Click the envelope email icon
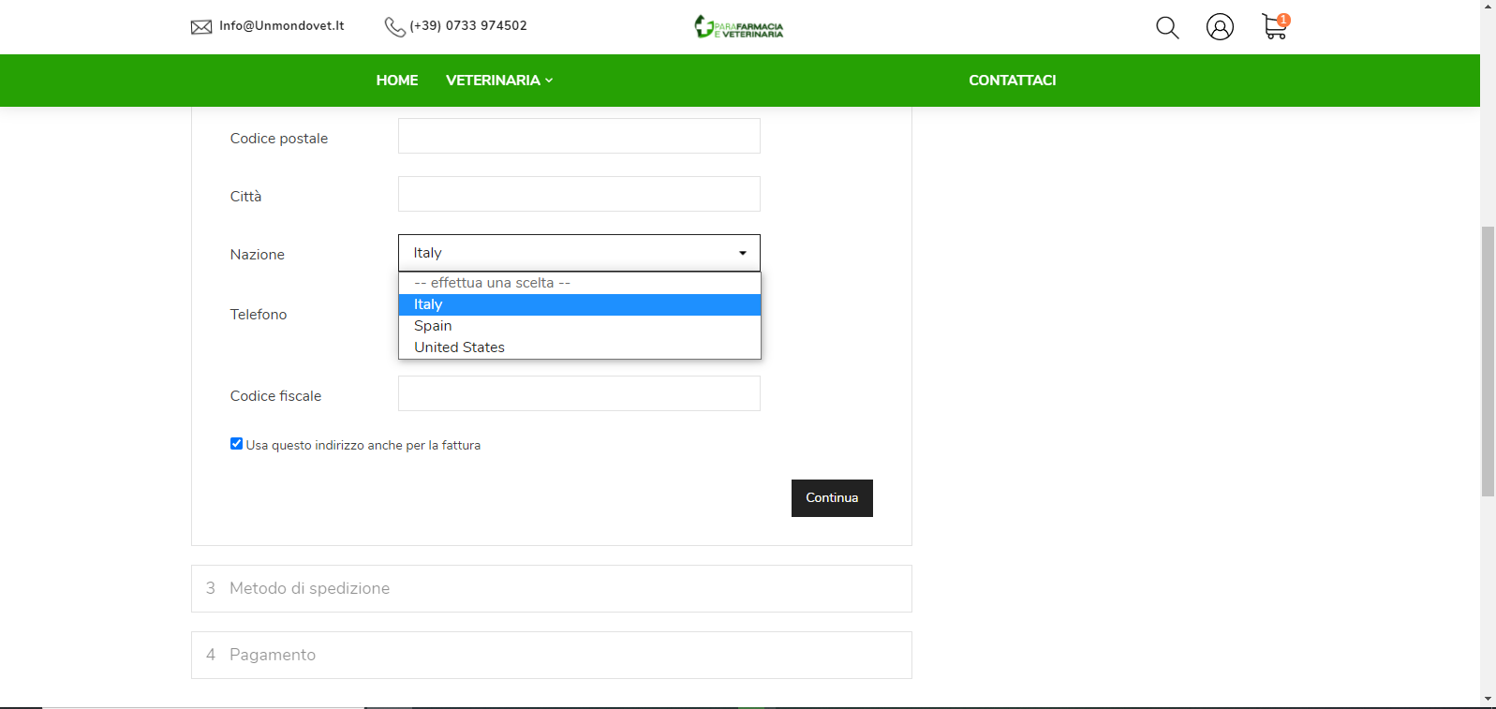 [x=201, y=27]
